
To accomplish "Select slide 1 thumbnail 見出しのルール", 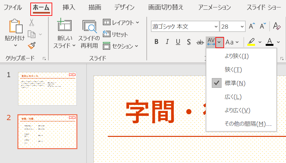I will (47, 89).
